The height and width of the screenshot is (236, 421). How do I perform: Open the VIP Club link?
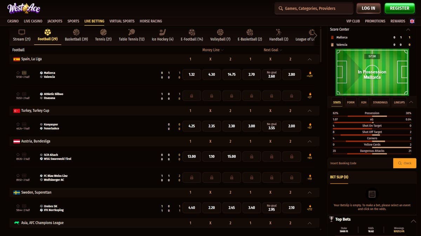pos(353,21)
